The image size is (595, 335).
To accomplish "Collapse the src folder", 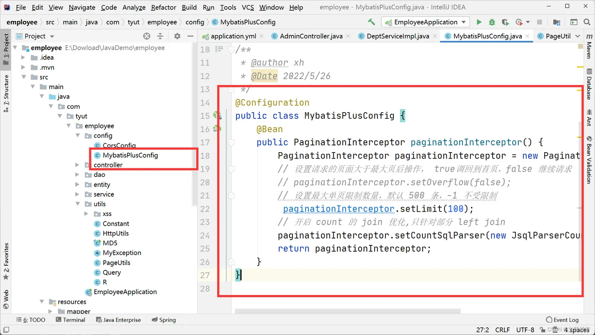I will pos(23,77).
